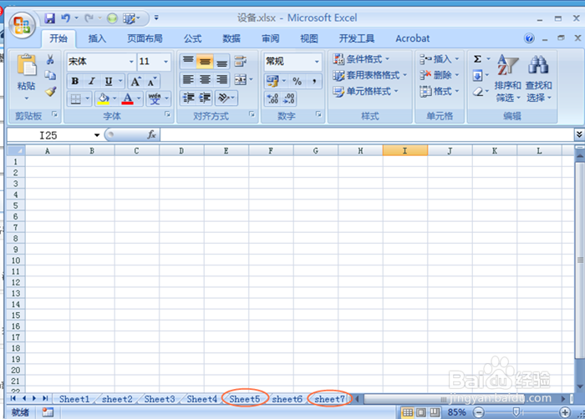Apply red font color swatch
The width and height of the screenshot is (585, 419).
(x=128, y=98)
